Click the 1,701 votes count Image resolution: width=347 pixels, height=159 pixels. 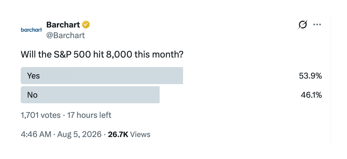[x=41, y=115]
